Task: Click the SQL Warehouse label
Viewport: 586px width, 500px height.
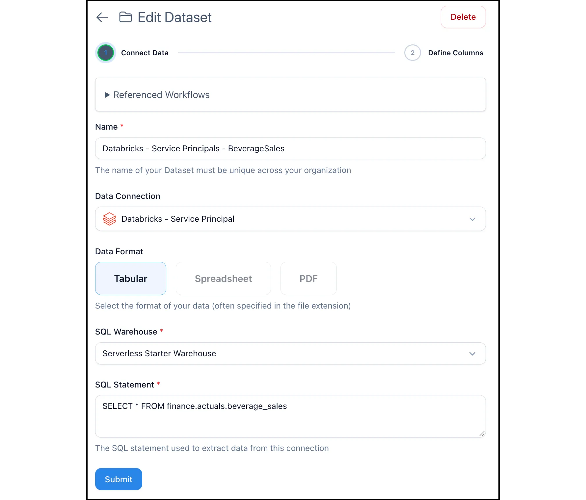Action: point(126,332)
